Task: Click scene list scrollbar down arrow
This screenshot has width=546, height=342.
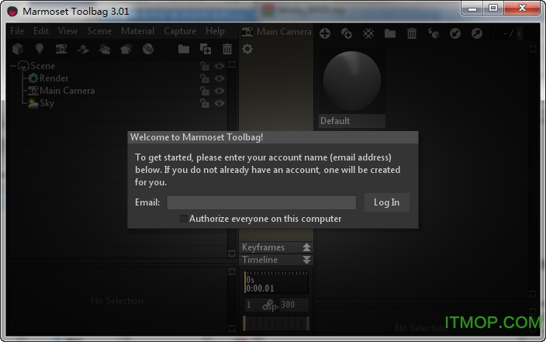Action: [x=232, y=254]
